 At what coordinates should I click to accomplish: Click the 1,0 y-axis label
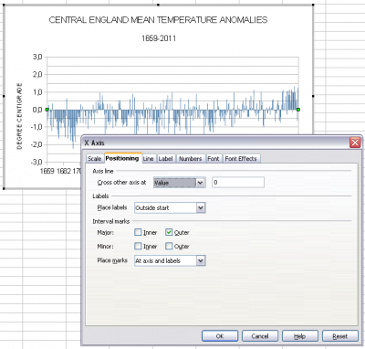point(37,92)
